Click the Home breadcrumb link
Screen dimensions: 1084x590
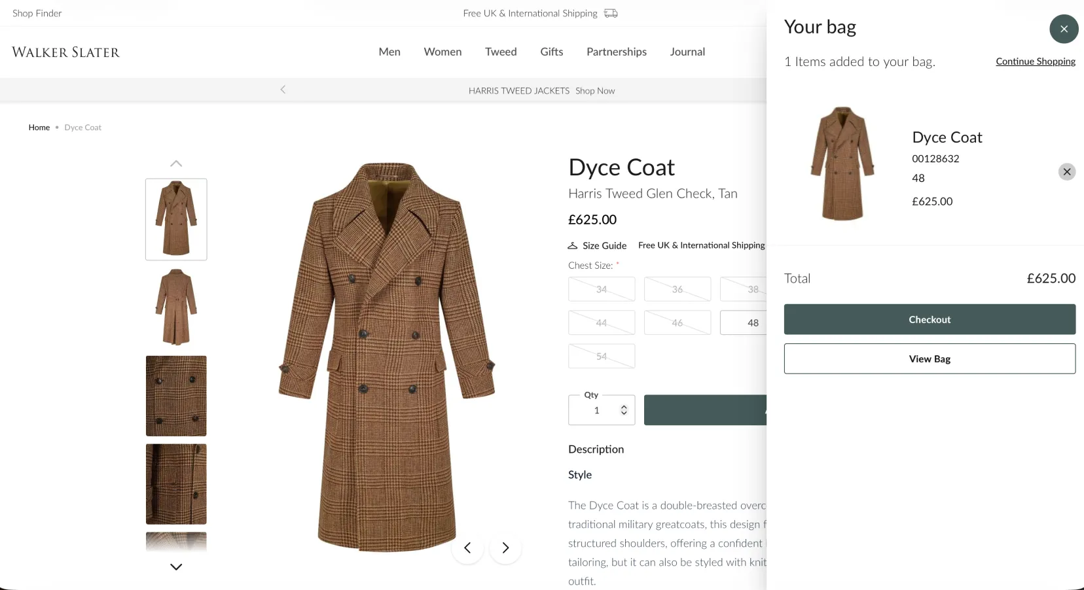(39, 128)
